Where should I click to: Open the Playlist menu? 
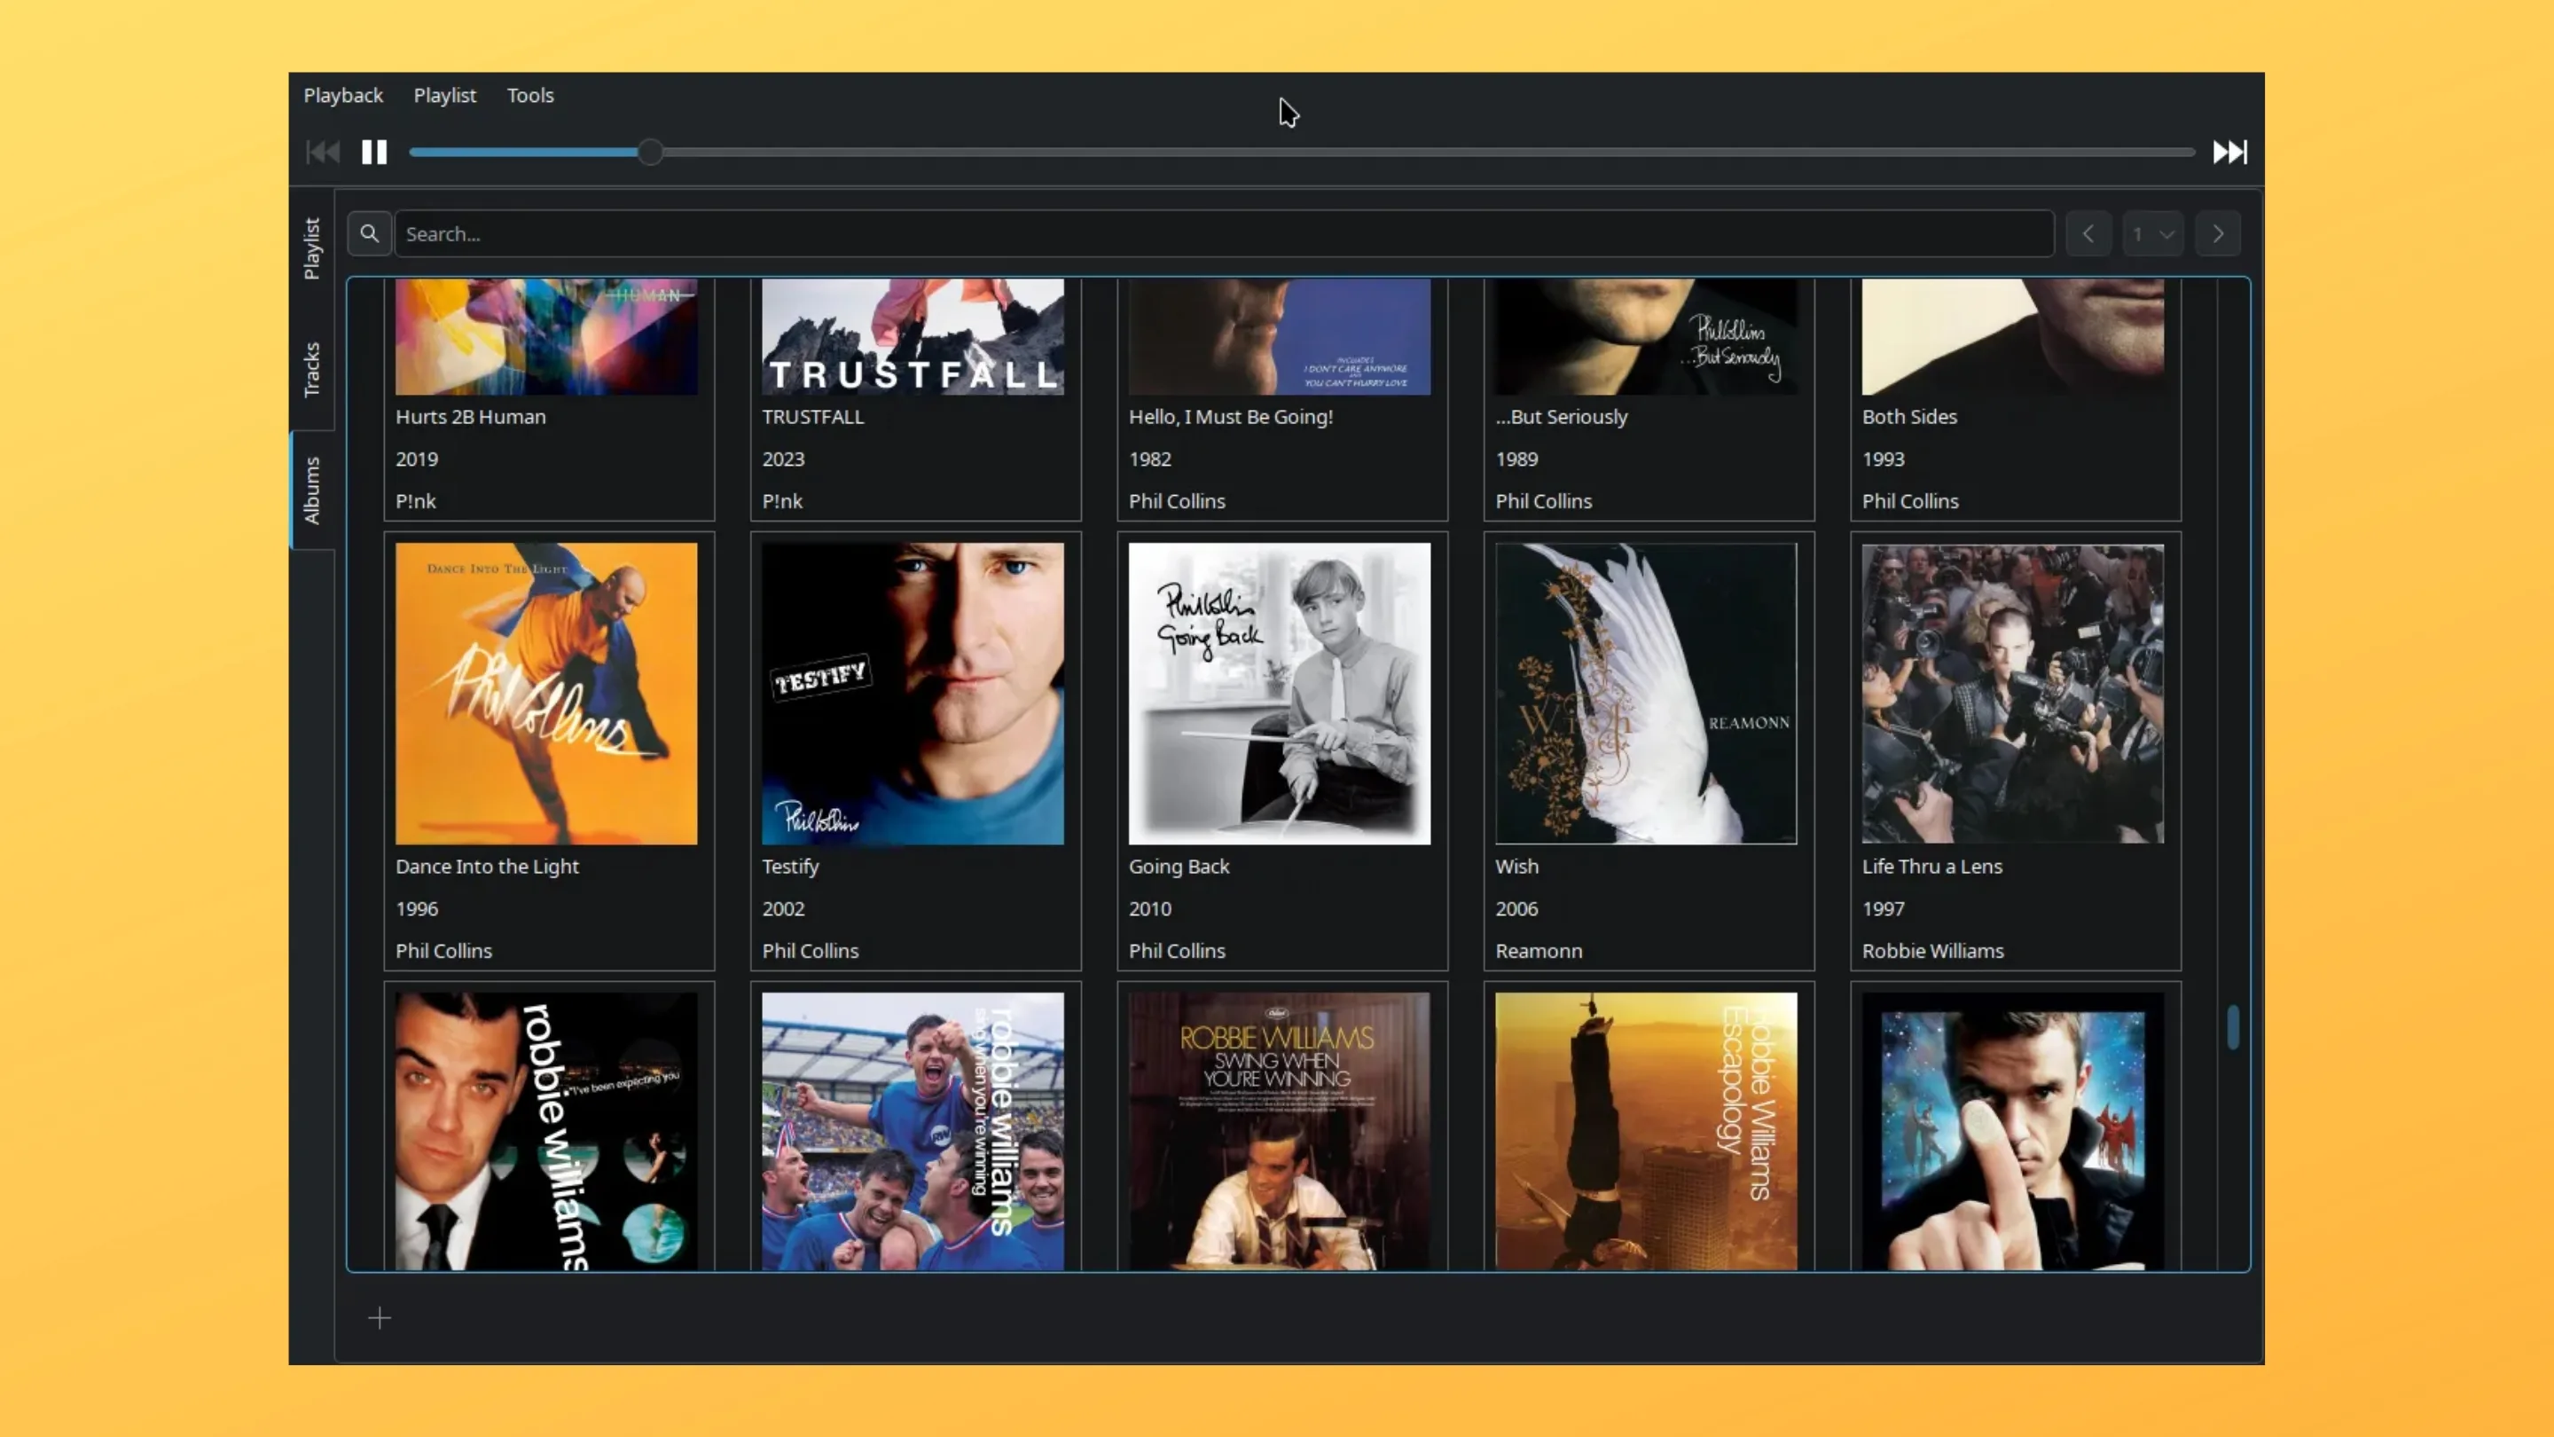pyautogui.click(x=444, y=95)
